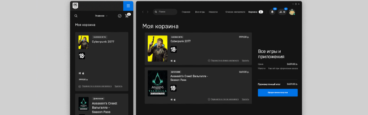Click Дополнение tag on desktop Assassin's Creed card
Image resolution: width=368 pixels, height=115 pixels.
pos(176,72)
